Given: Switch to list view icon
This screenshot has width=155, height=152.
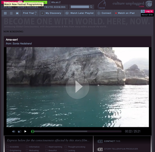Looking at the screenshot, I should [11, 13].
